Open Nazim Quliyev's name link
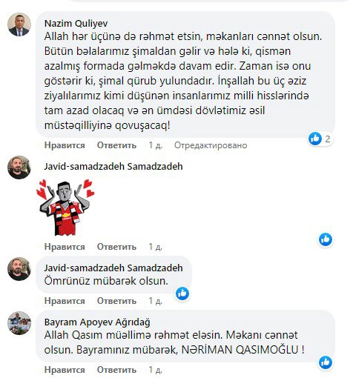This screenshot has width=353, height=378. point(76,24)
